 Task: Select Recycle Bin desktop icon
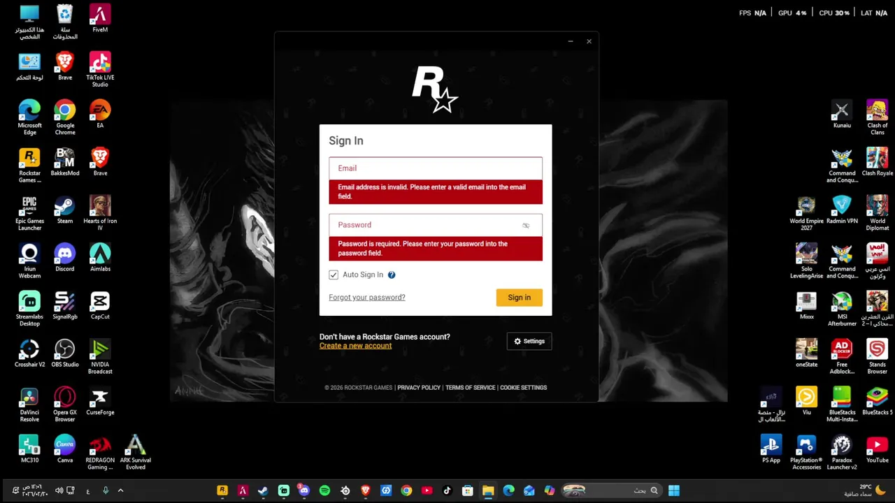point(65,22)
